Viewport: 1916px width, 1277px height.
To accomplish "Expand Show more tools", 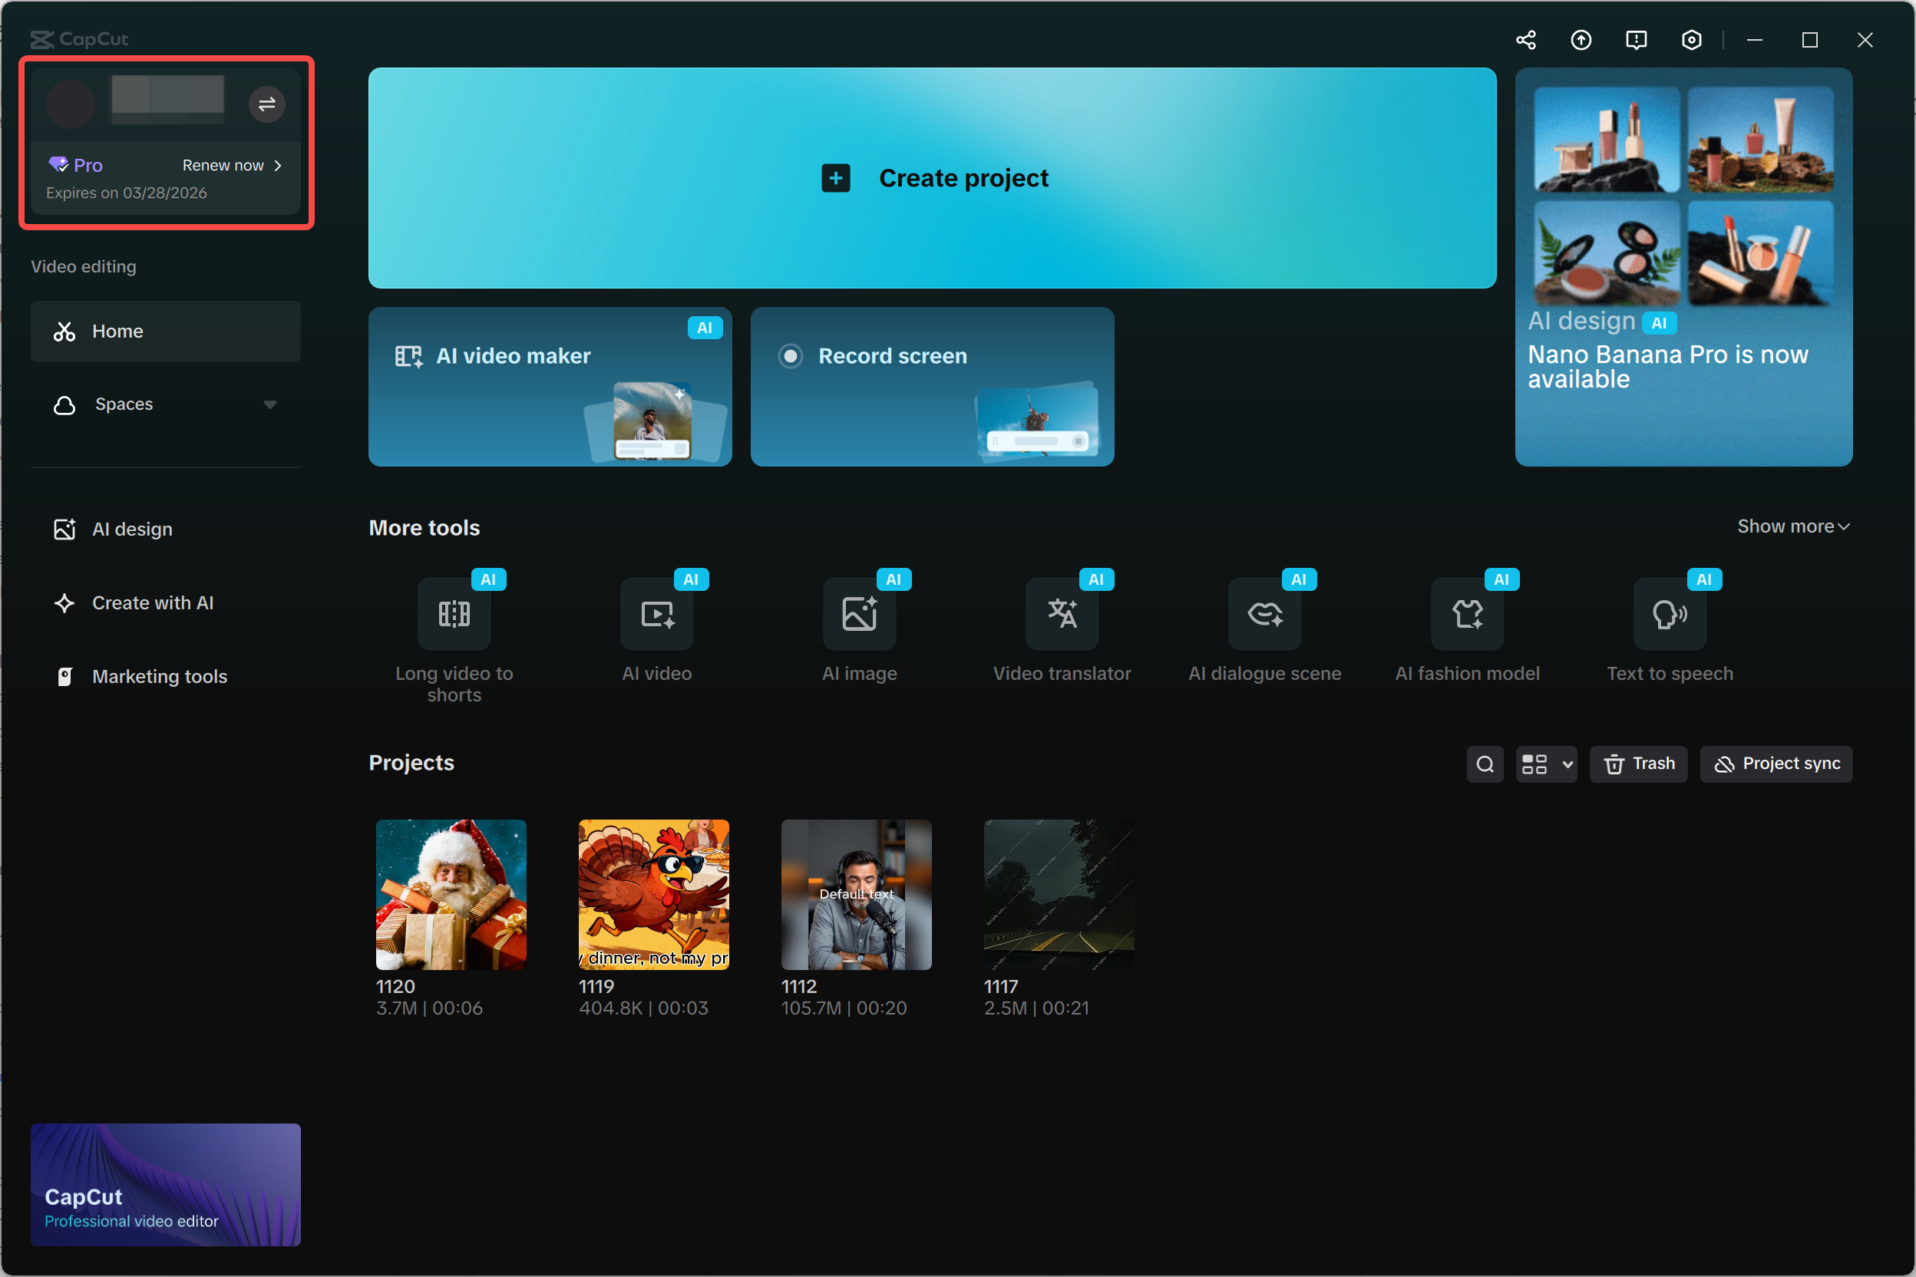I will pyautogui.click(x=1793, y=527).
